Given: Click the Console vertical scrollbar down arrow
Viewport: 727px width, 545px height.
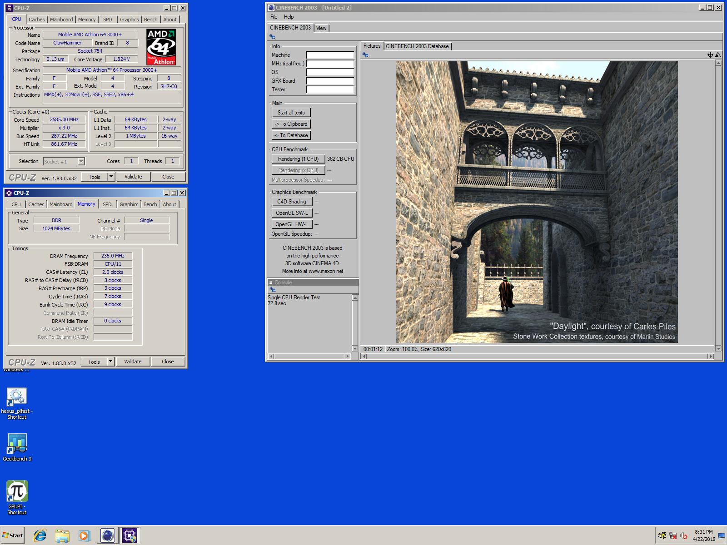Looking at the screenshot, I should [355, 349].
